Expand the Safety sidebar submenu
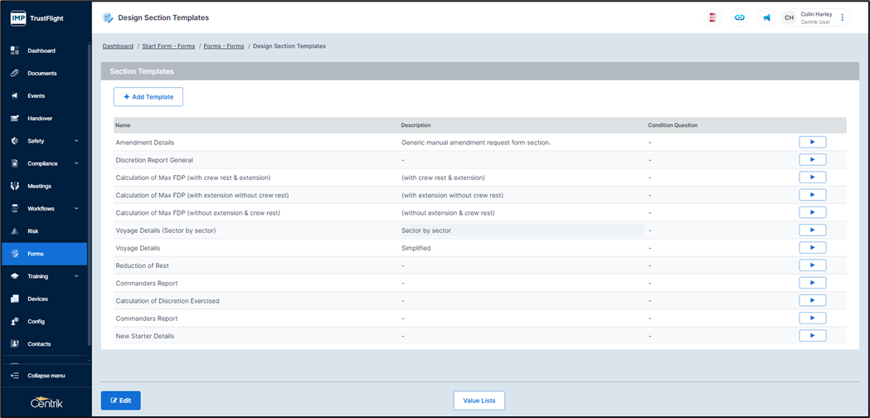 (76, 141)
